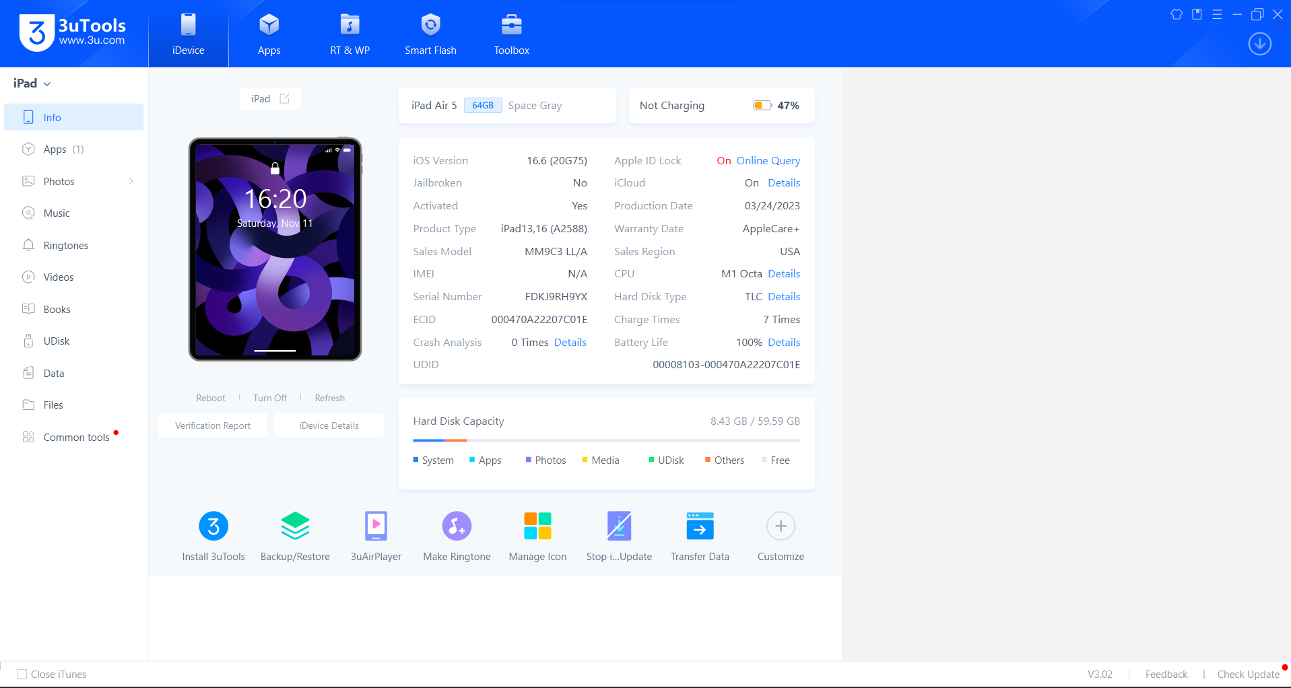Go to the Smart Flash tab

tap(431, 34)
